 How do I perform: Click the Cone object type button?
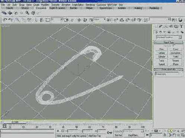(176, 49)
